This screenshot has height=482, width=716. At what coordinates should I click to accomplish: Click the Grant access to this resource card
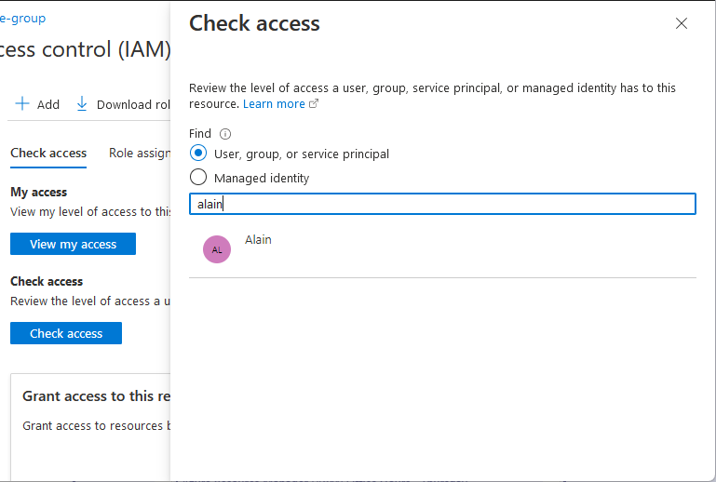(x=90, y=427)
